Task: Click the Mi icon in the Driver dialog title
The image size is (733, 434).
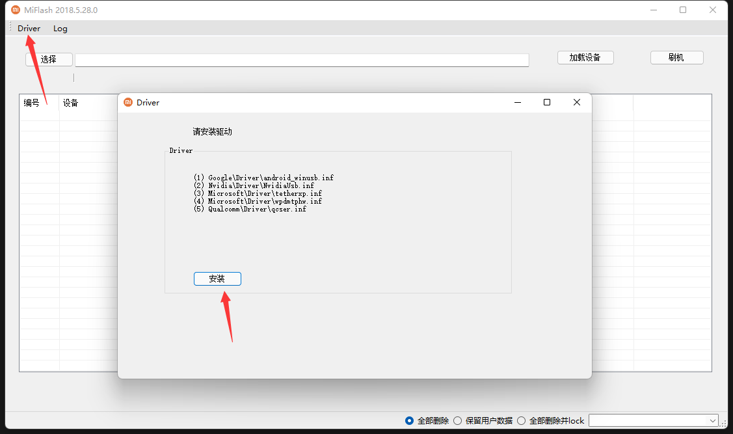Action: [x=128, y=102]
